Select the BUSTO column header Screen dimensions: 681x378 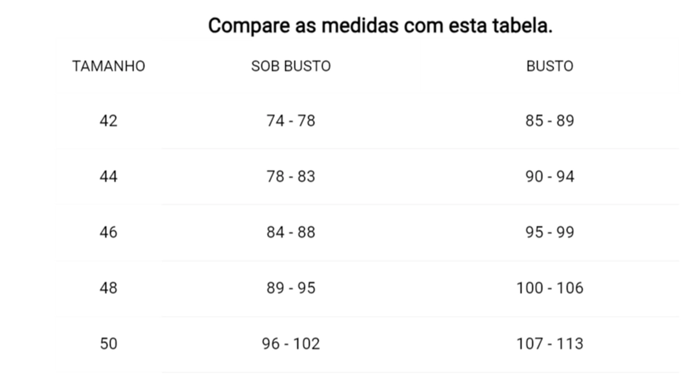click(x=549, y=66)
